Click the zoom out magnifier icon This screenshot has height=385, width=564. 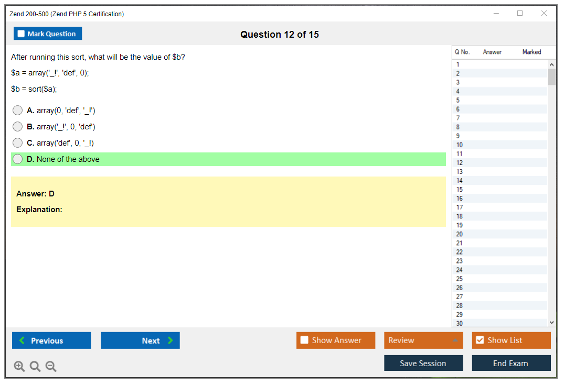51,367
